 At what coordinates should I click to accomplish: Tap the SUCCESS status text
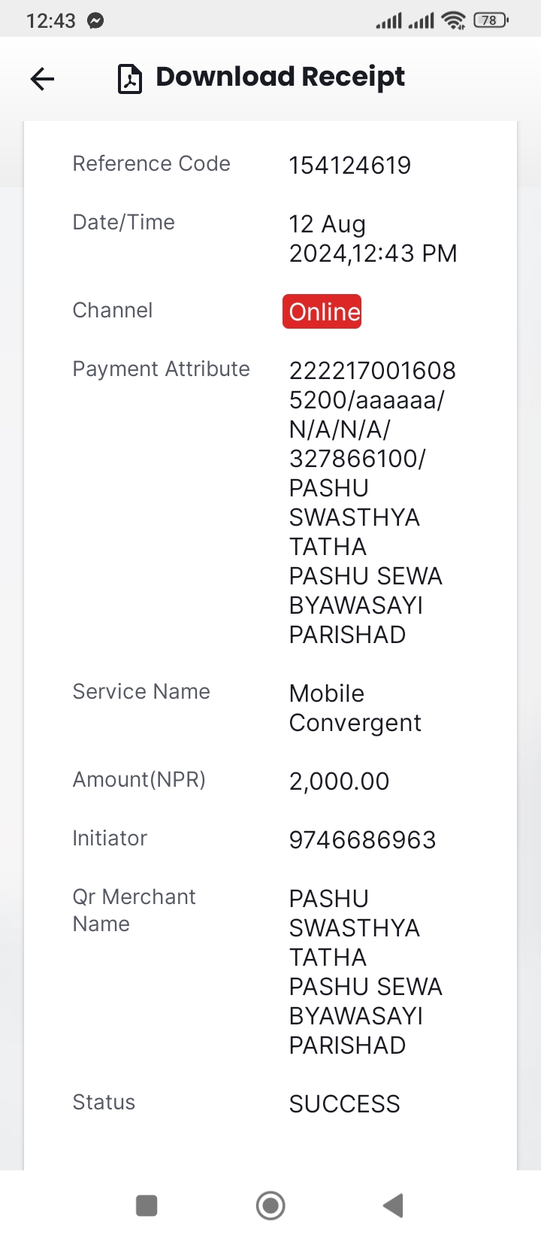[345, 1104]
